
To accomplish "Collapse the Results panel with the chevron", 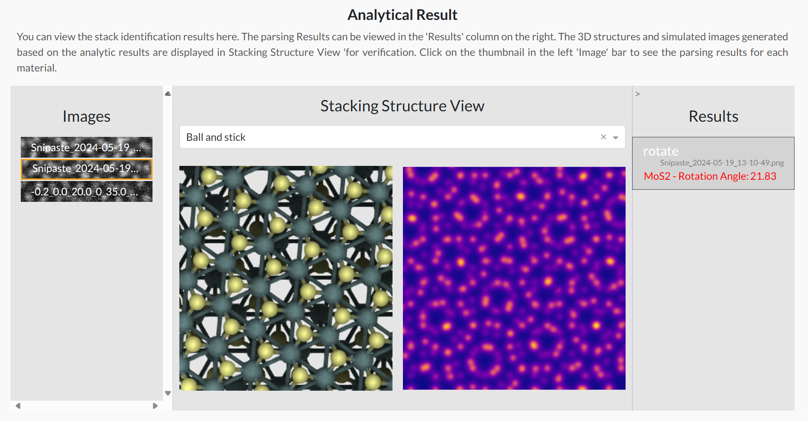I will [x=638, y=94].
